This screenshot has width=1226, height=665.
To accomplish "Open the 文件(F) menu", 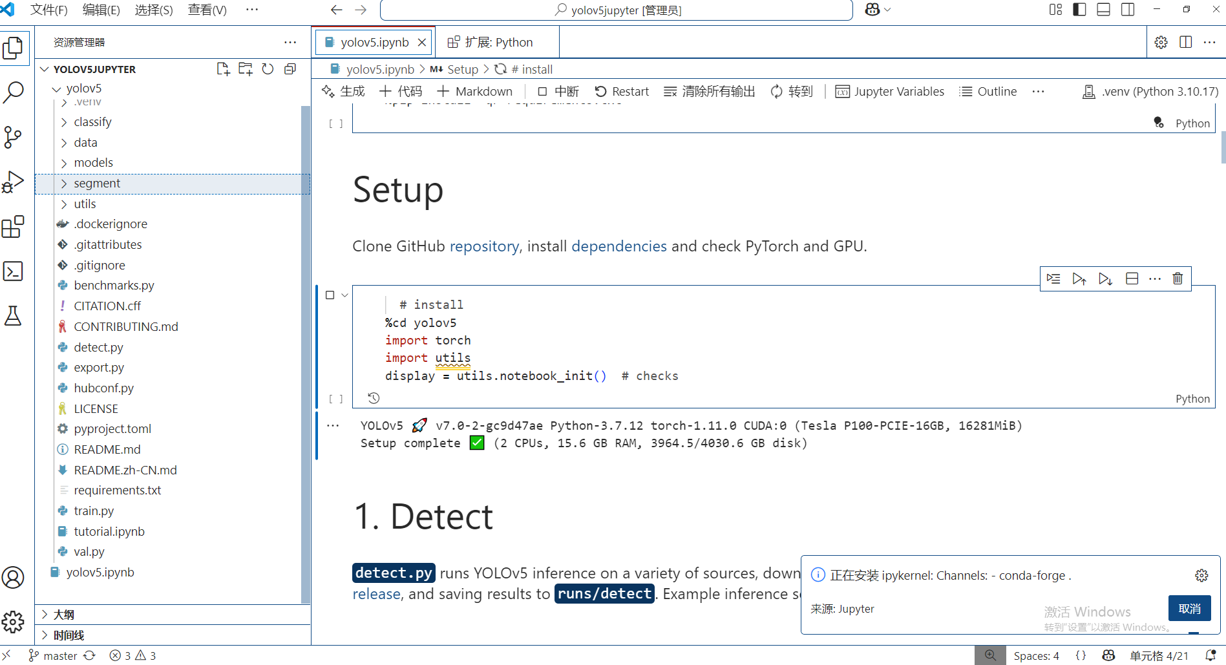I will [x=49, y=10].
